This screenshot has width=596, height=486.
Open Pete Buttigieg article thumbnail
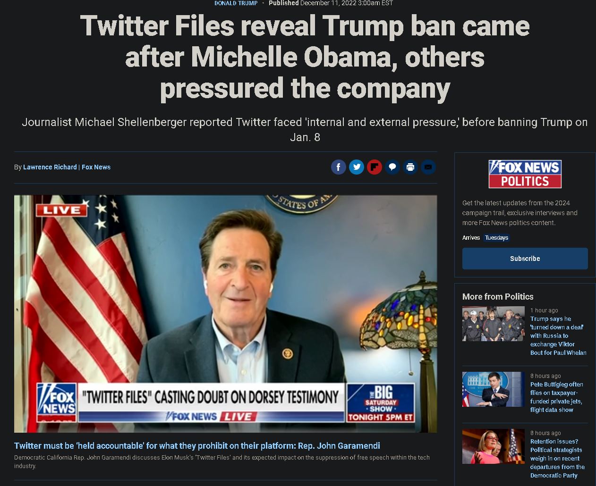pos(493,389)
